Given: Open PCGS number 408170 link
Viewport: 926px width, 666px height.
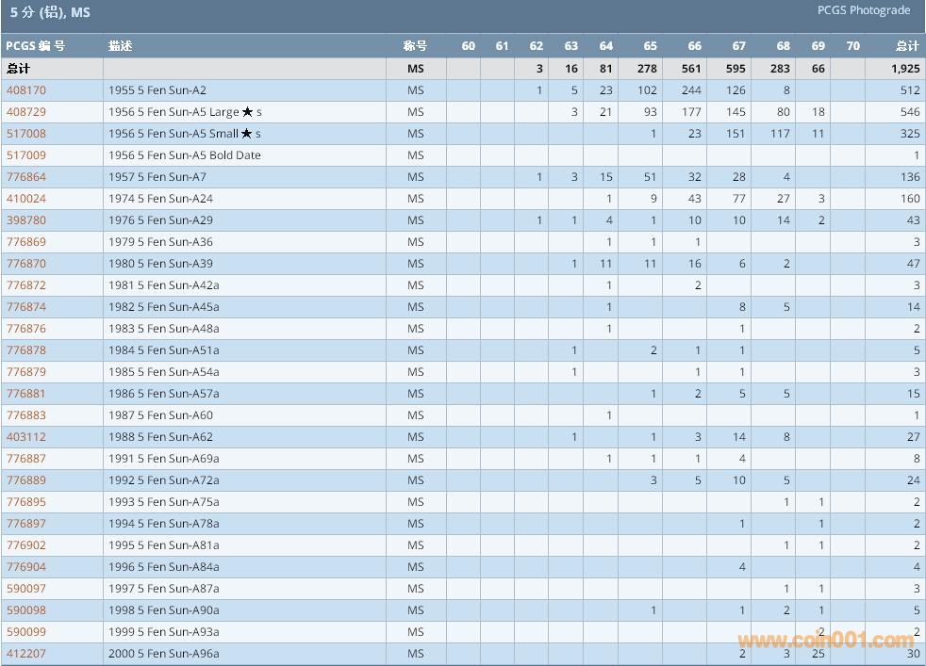Looking at the screenshot, I should click(x=26, y=90).
